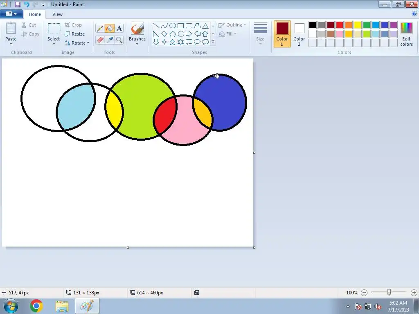Activate Color 1 selector
Image resolution: width=419 pixels, height=314 pixels.
pyautogui.click(x=282, y=34)
